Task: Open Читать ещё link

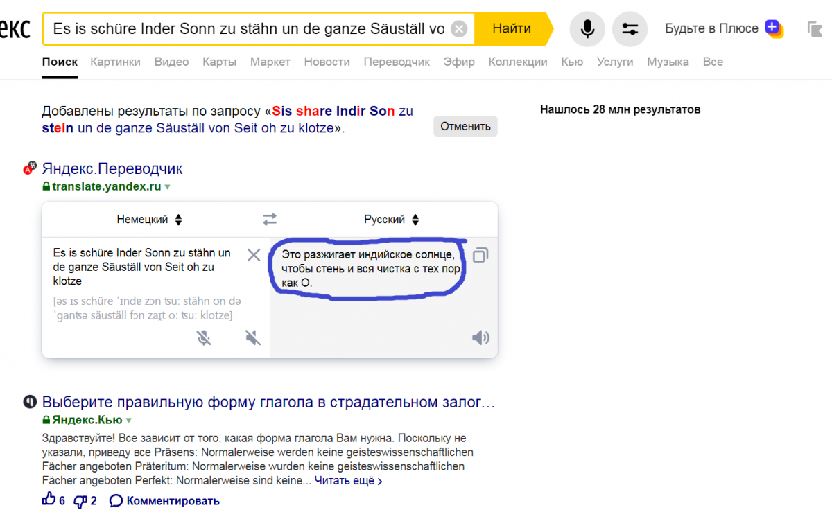Action: coord(348,480)
